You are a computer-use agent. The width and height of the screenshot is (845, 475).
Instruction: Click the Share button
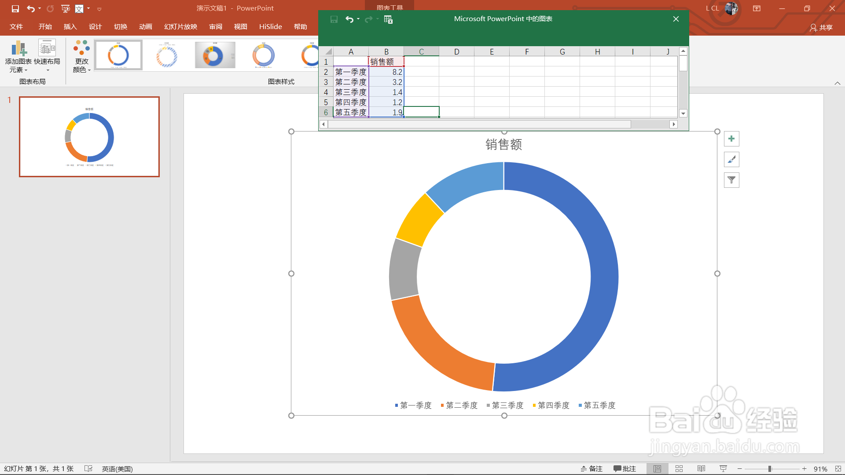821,27
